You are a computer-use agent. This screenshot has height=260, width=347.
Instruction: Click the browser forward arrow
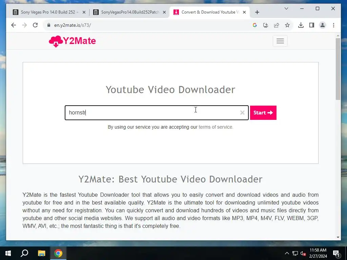pos(24,25)
